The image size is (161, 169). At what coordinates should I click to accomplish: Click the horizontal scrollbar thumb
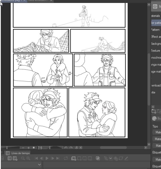click(113, 148)
